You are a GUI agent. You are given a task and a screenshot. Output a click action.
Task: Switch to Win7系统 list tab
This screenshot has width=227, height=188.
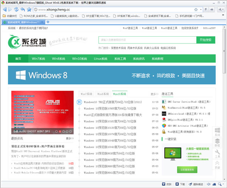tap(86, 94)
